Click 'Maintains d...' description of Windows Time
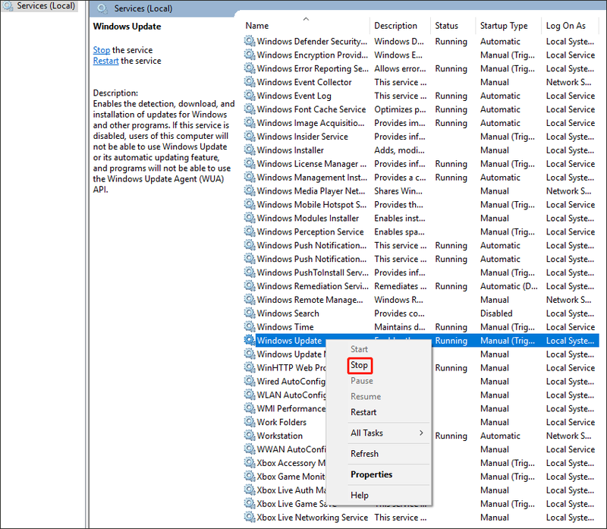 400,327
